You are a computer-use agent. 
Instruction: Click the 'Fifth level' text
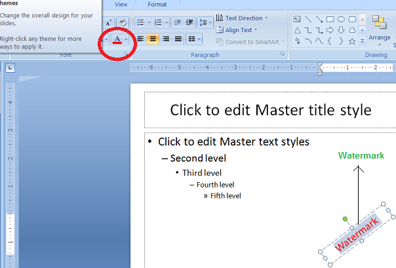[x=226, y=196]
